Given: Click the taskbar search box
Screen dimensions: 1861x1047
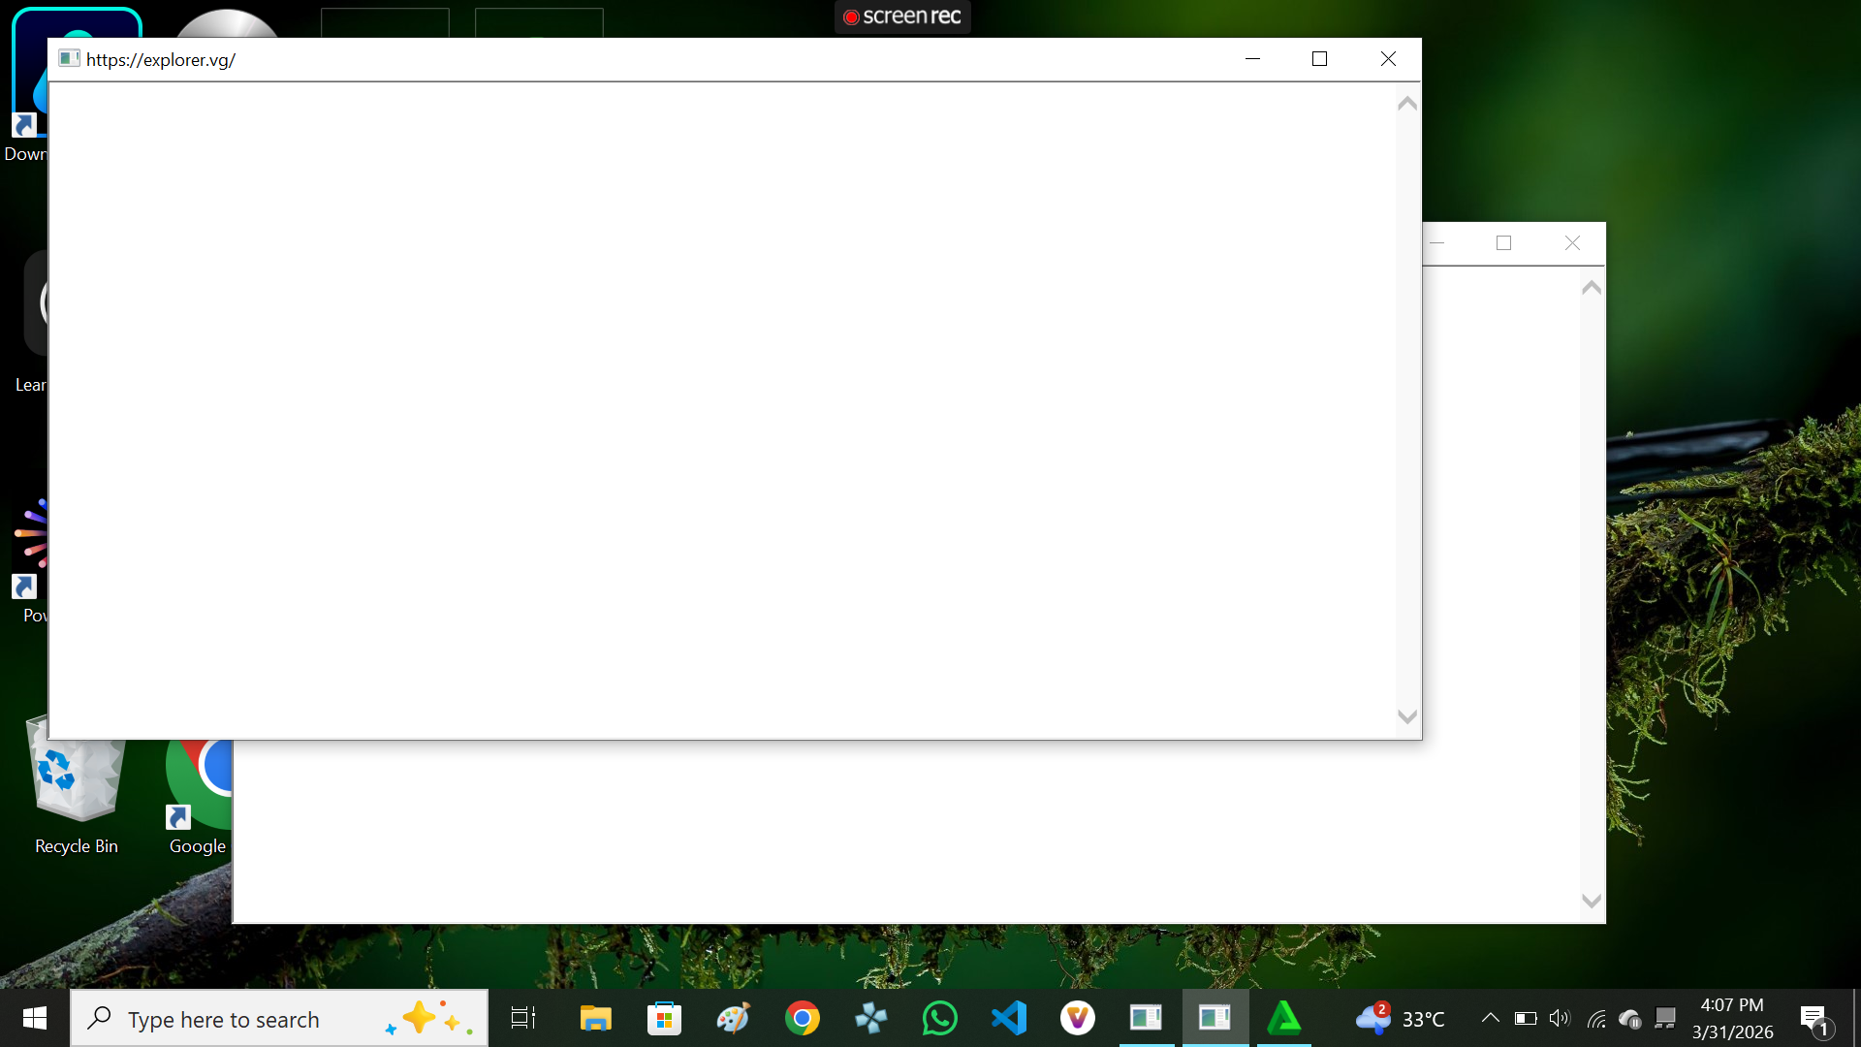Looking at the screenshot, I should 279,1018.
